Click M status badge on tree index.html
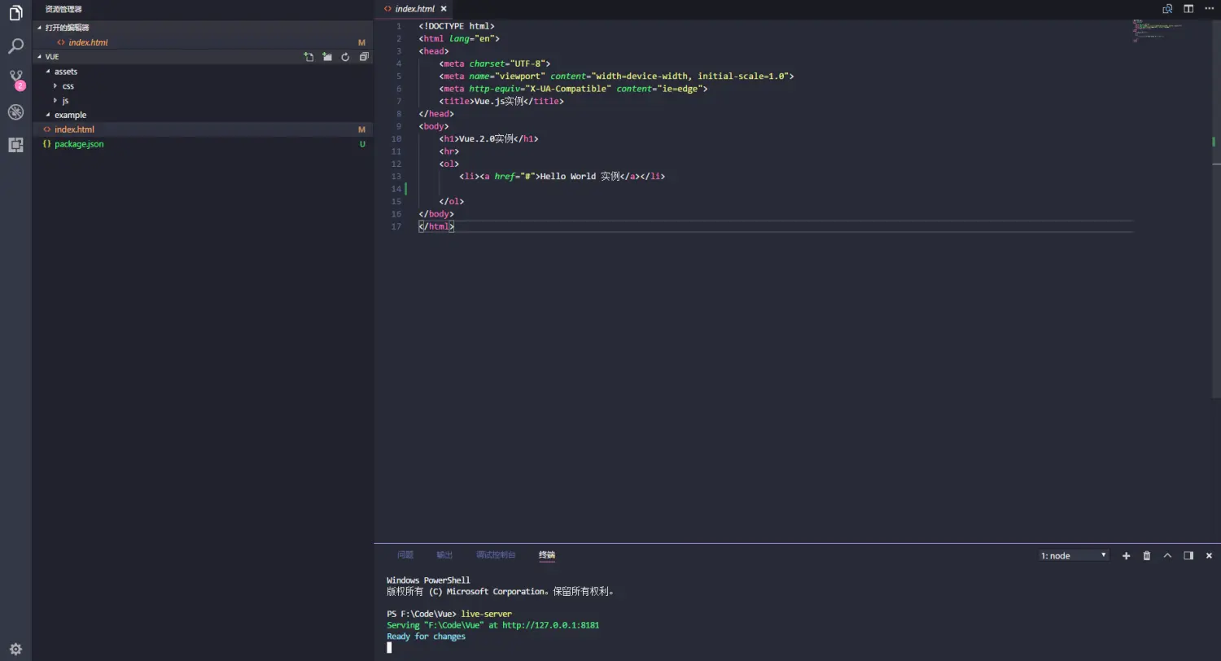1221x661 pixels. 362,129
